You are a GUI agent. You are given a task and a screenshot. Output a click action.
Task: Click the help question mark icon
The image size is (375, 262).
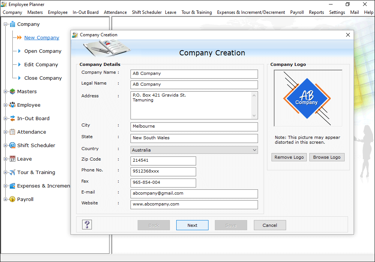tap(87, 225)
